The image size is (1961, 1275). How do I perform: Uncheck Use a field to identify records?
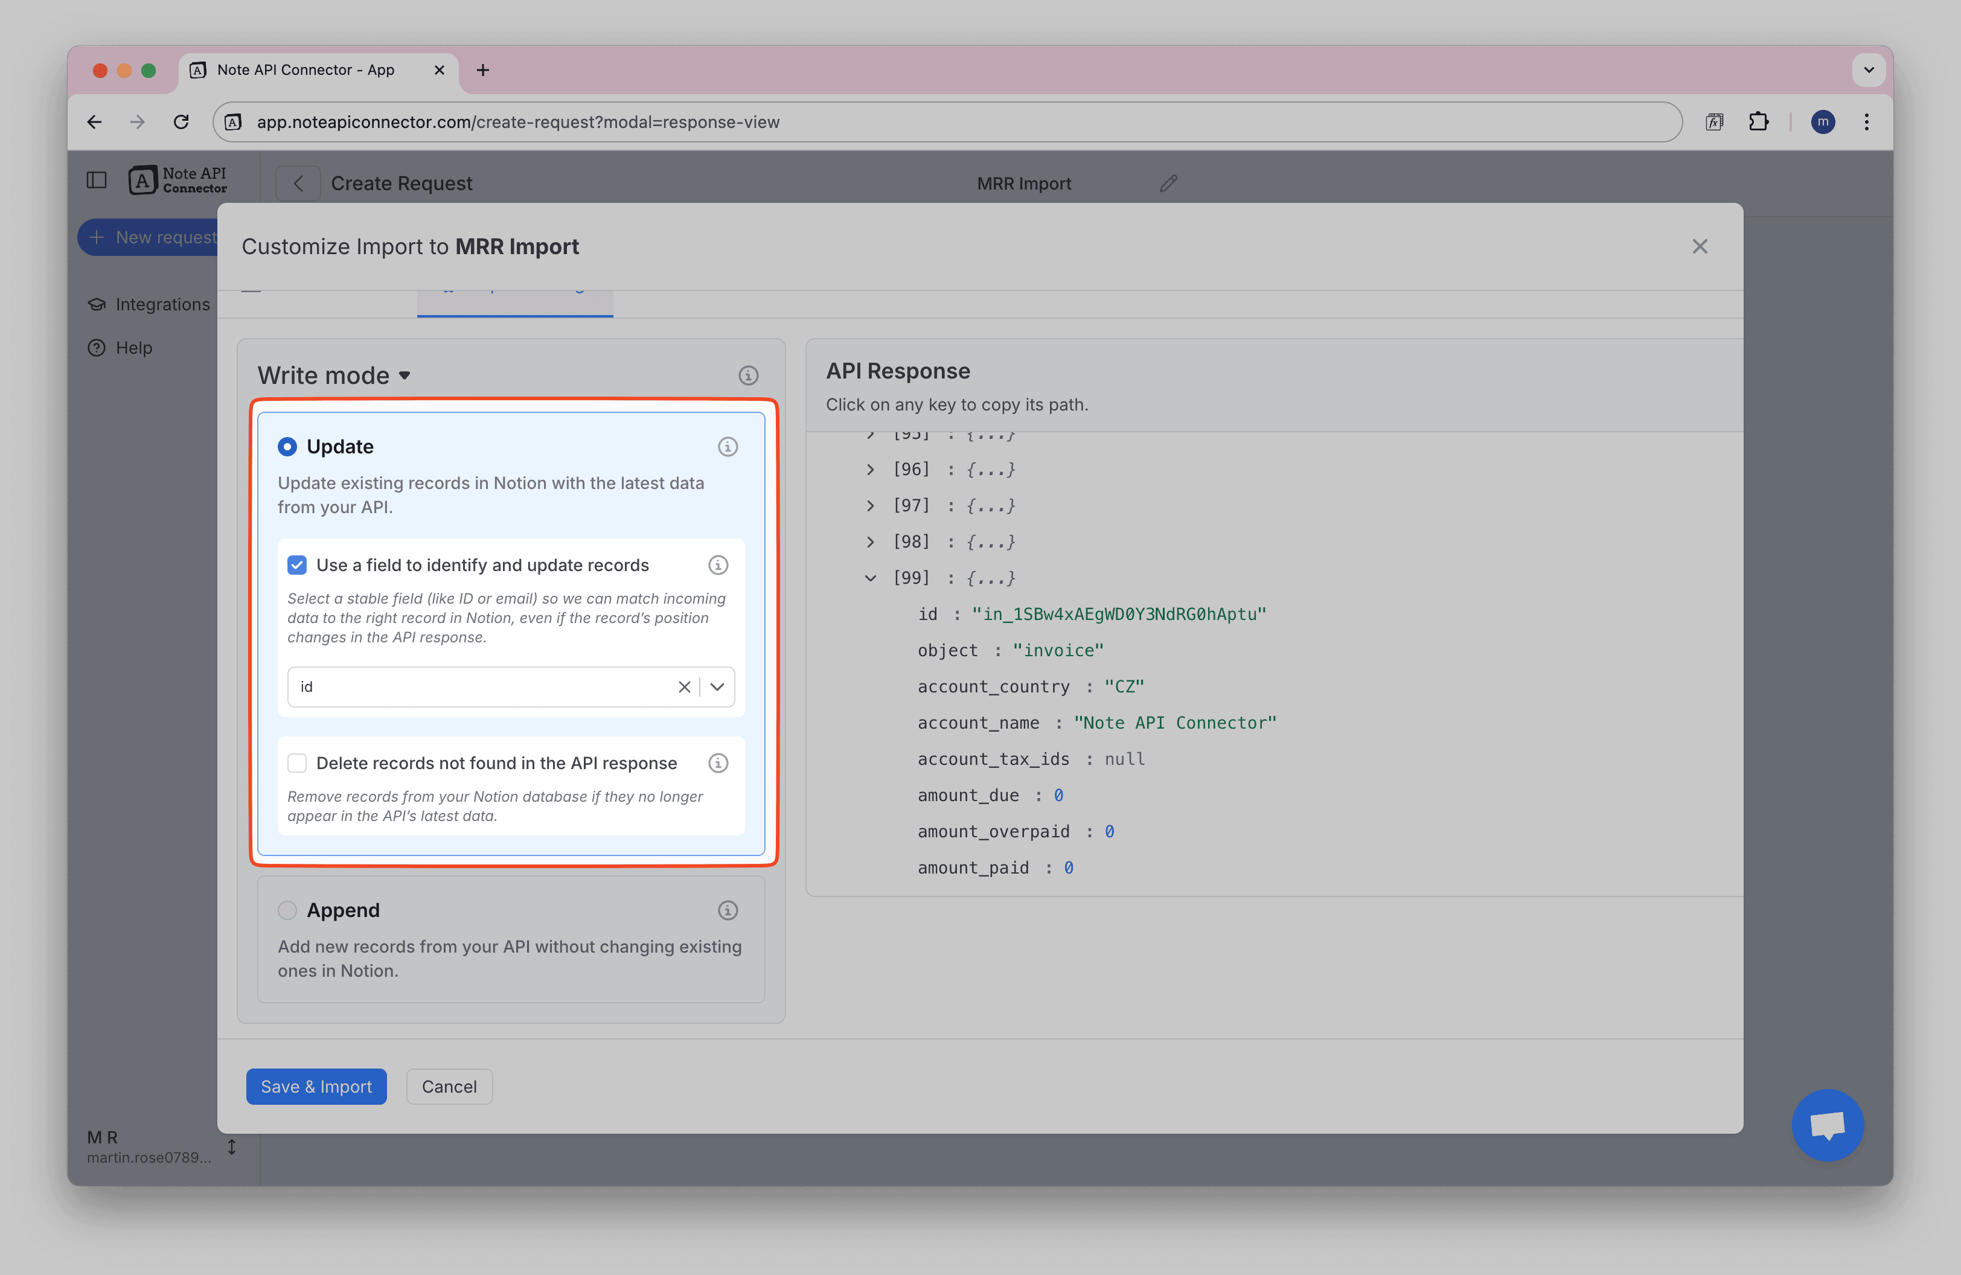pyautogui.click(x=296, y=565)
